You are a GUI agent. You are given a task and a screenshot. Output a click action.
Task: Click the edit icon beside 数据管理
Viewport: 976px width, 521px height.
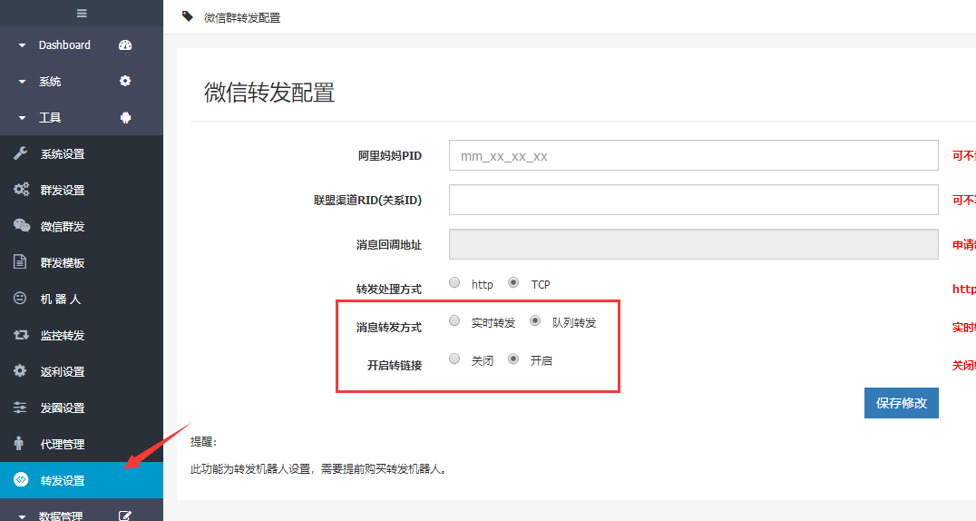click(x=125, y=516)
